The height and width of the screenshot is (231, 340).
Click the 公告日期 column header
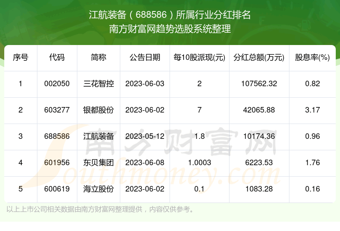pyautogui.click(x=145, y=58)
